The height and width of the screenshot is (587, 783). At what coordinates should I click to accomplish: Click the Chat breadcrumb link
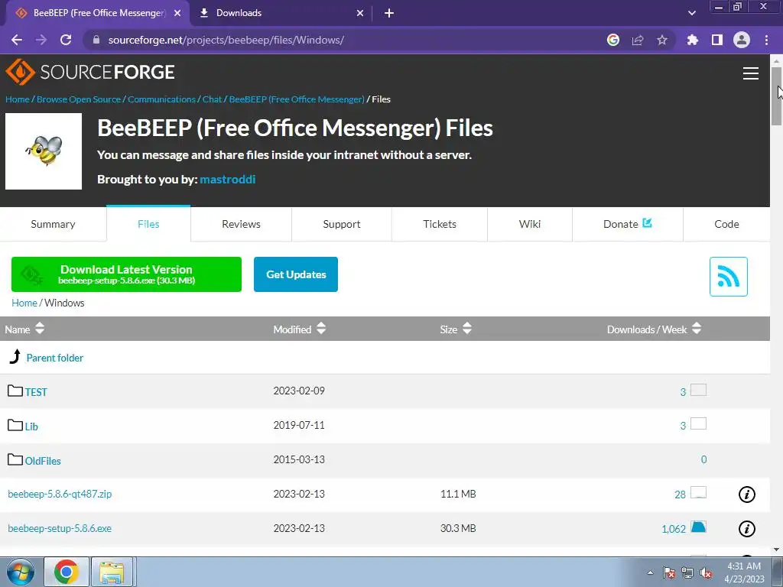tap(212, 99)
